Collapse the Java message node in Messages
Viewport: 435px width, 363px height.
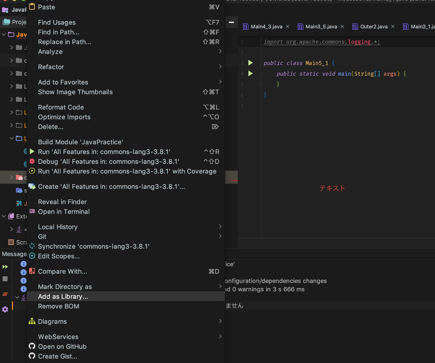(17, 297)
